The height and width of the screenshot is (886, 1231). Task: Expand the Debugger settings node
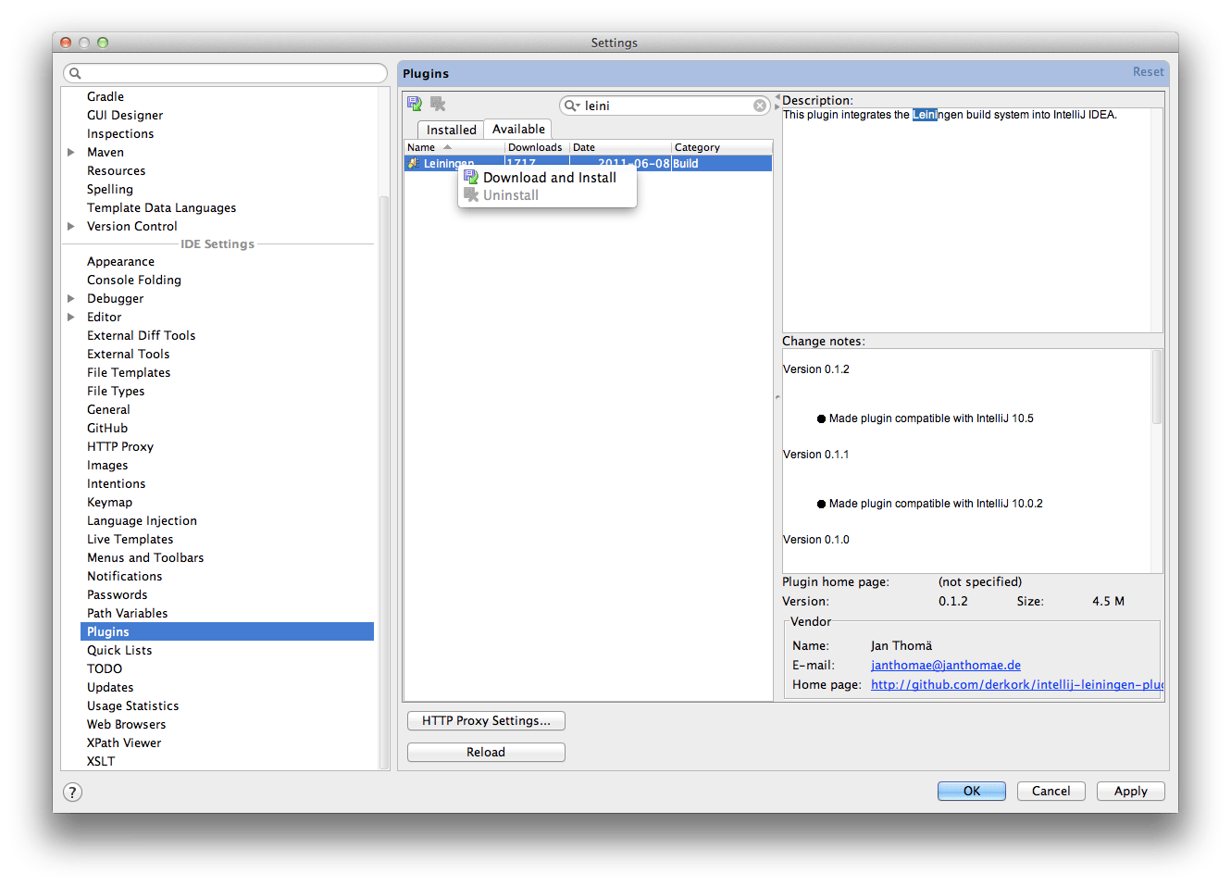click(x=71, y=298)
